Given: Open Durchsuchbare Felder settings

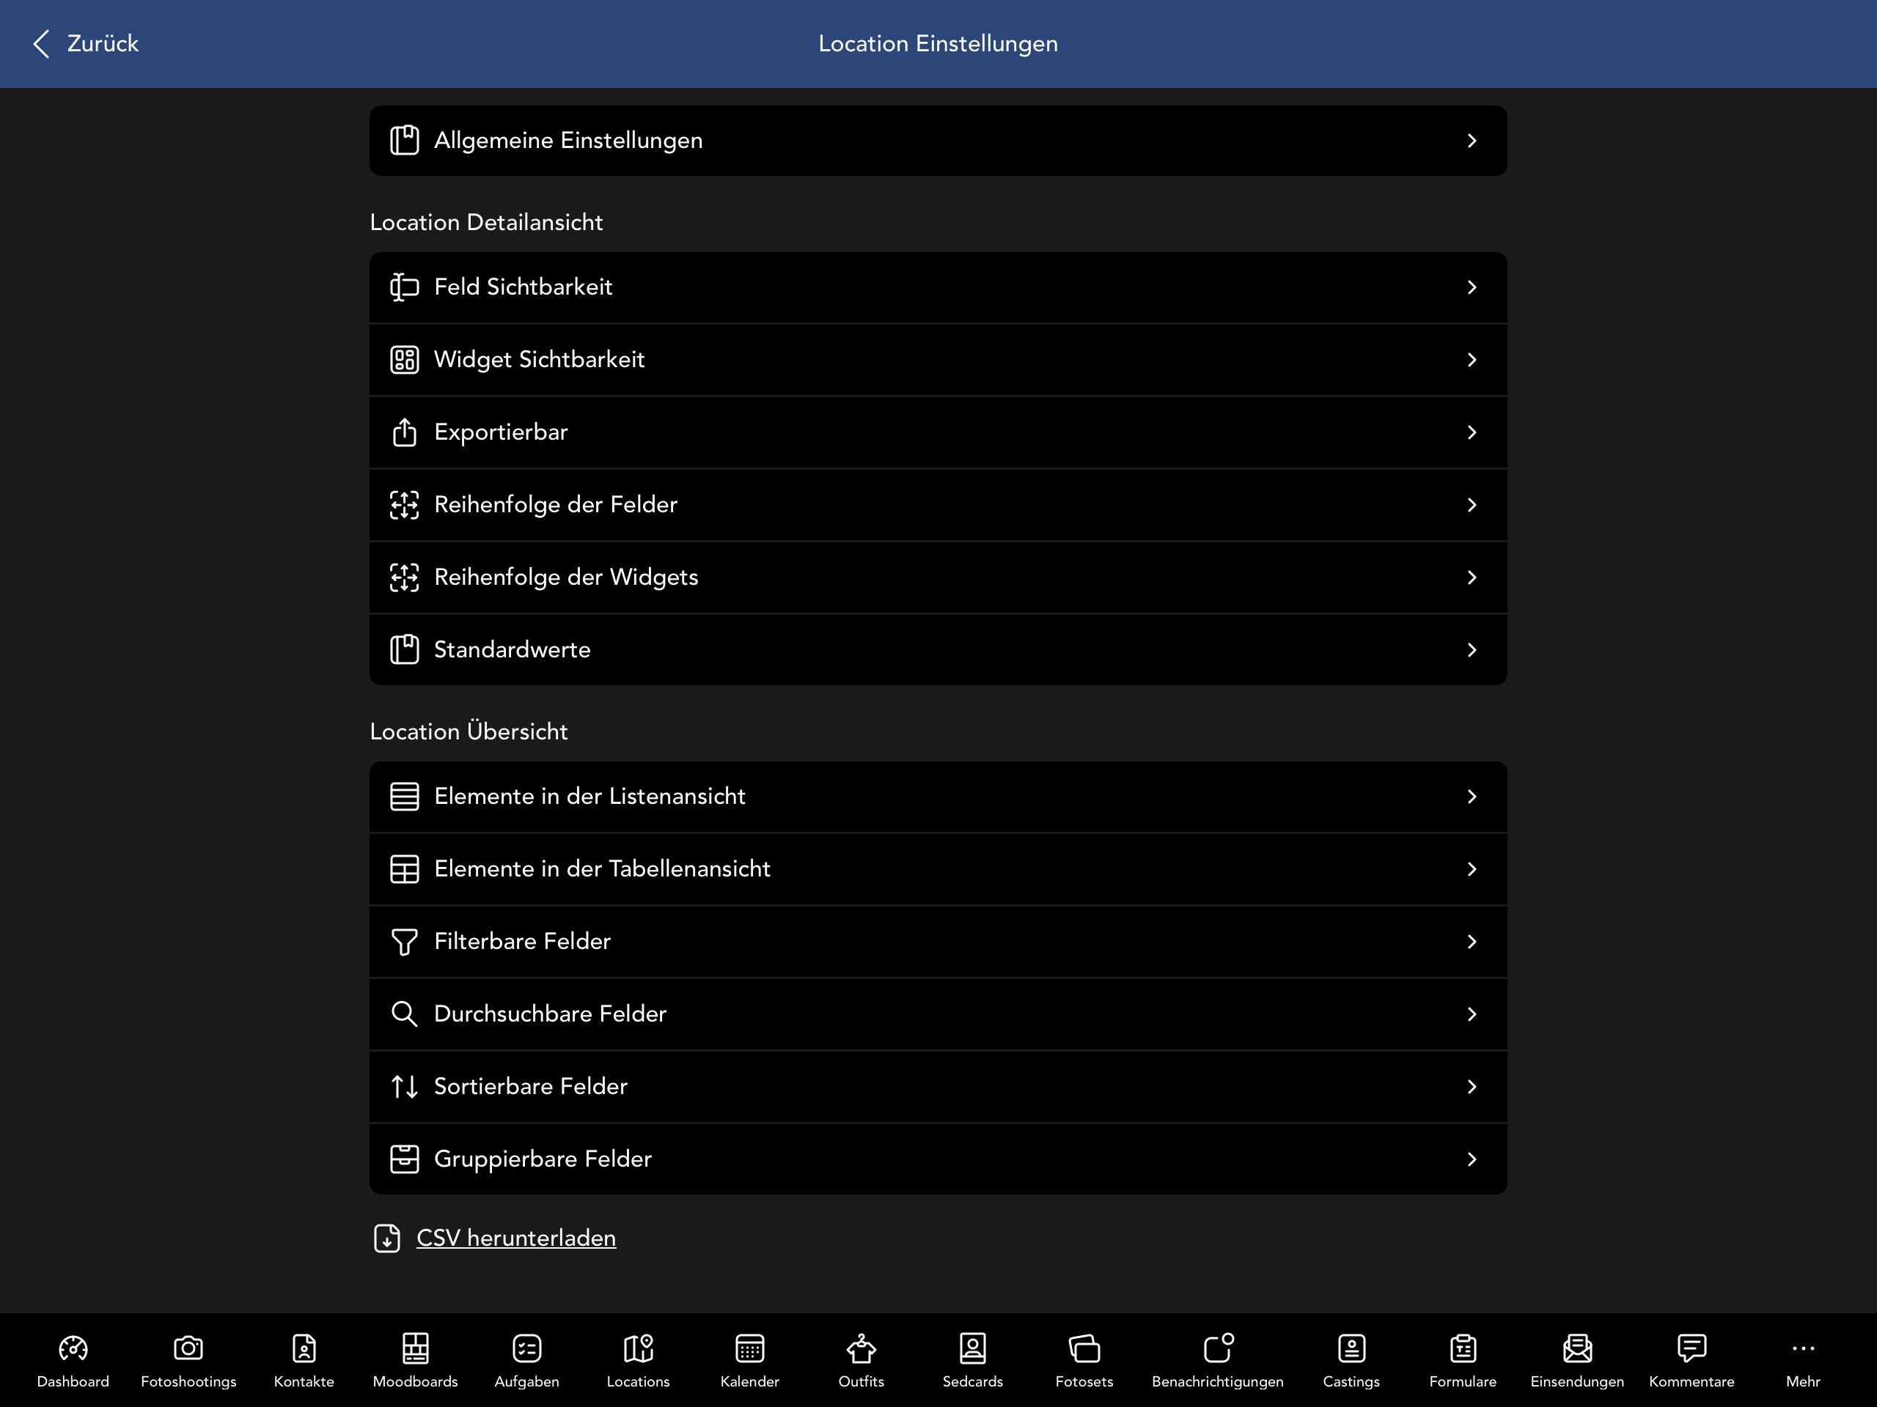Looking at the screenshot, I should 938,1013.
